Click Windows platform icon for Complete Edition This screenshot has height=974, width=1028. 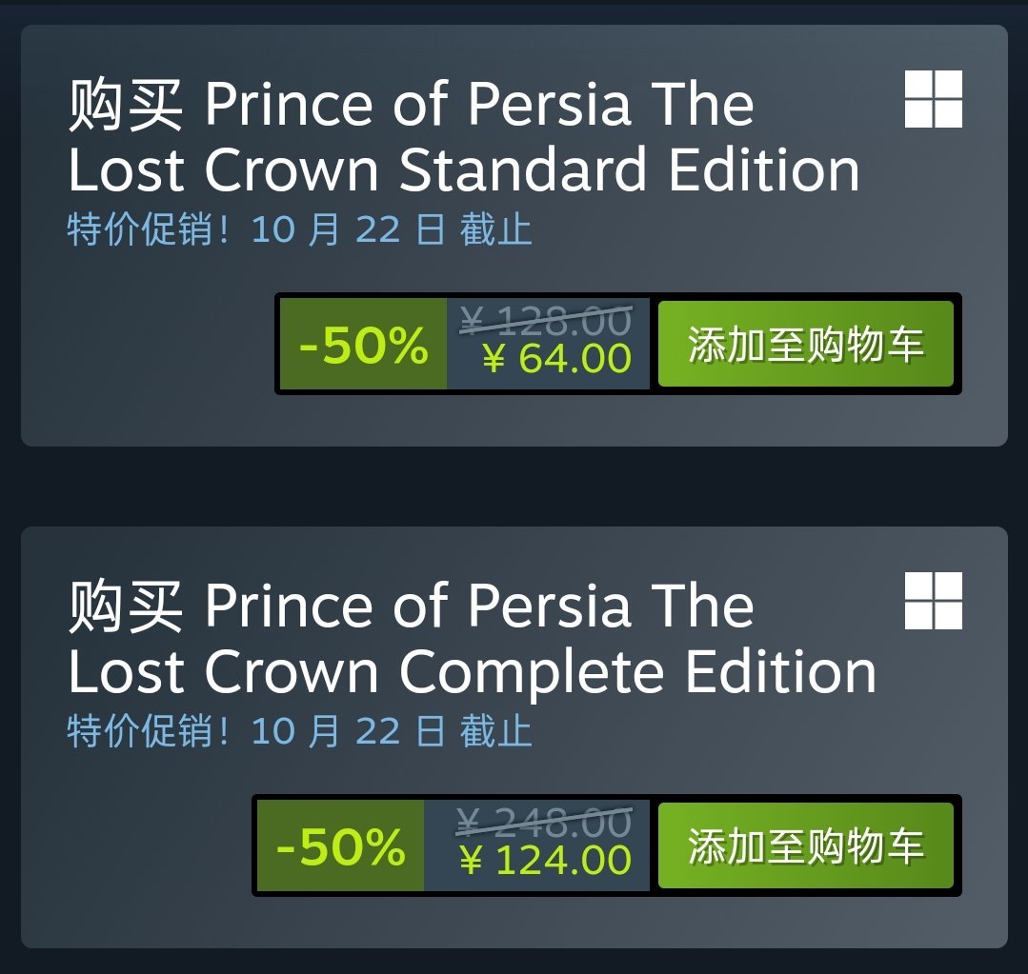coord(933,601)
